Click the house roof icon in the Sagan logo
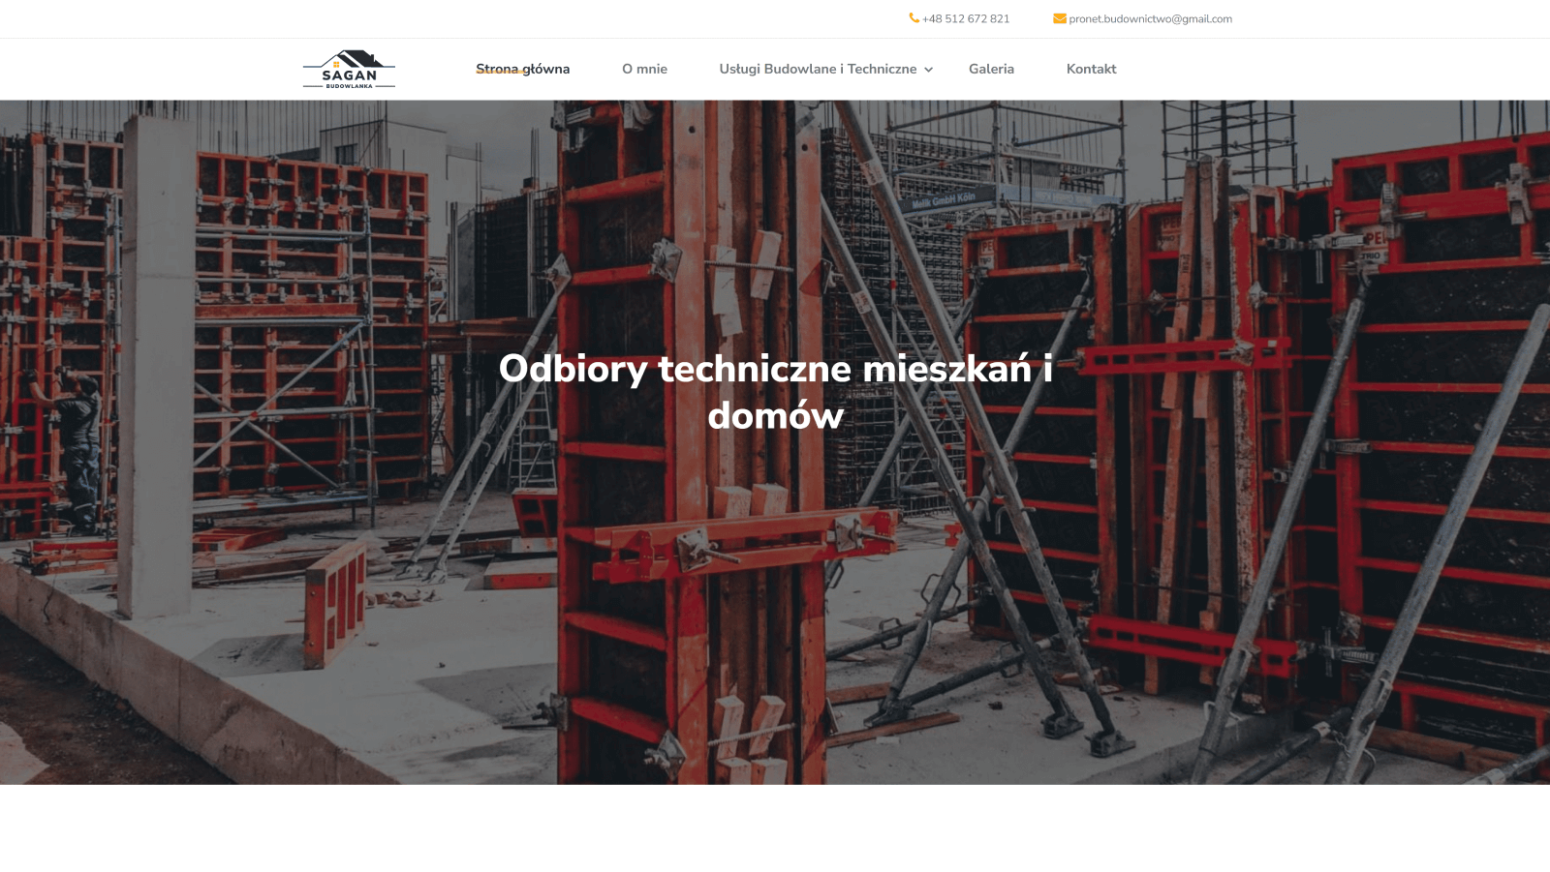This screenshot has width=1550, height=872. 350,59
